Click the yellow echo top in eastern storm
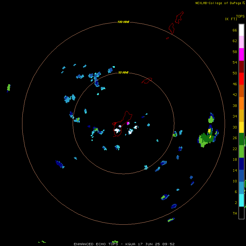Image resolution: width=246 pixels, height=246 pixels. (209, 131)
